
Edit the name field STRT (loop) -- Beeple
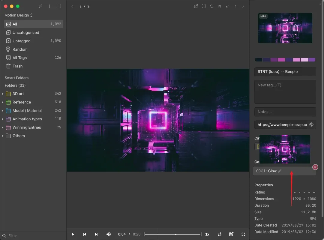click(x=285, y=71)
